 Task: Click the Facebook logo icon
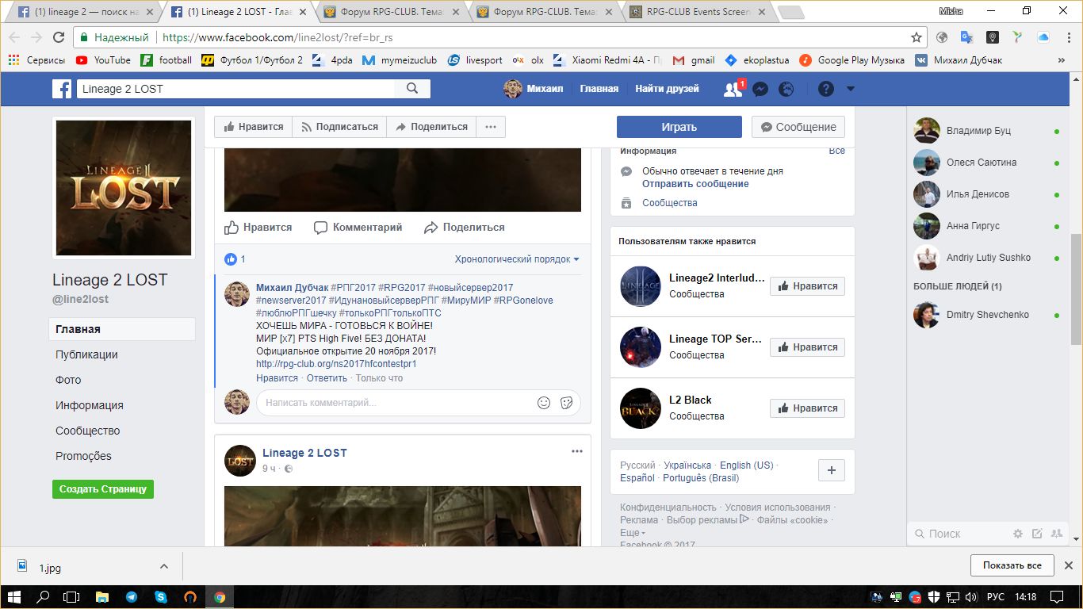click(x=62, y=89)
